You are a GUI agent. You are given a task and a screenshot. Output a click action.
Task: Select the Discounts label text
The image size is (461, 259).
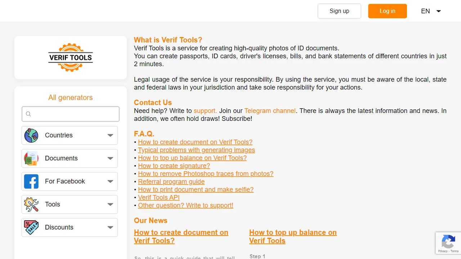click(59, 227)
